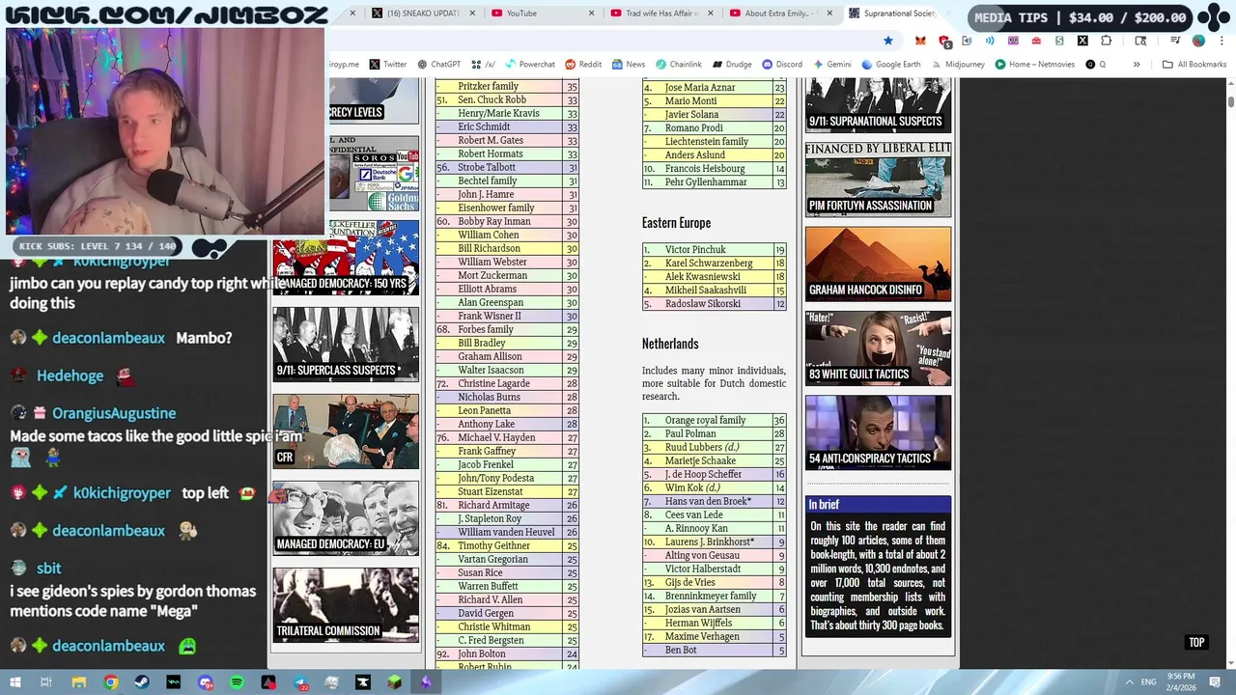Image resolution: width=1236 pixels, height=695 pixels.
Task: Click the ENG language indicator in the tray
Action: tap(1148, 682)
